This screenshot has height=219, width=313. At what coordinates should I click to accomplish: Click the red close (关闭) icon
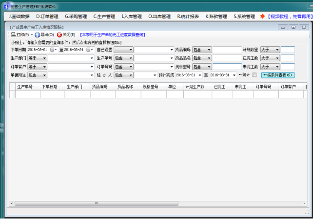[59, 35]
